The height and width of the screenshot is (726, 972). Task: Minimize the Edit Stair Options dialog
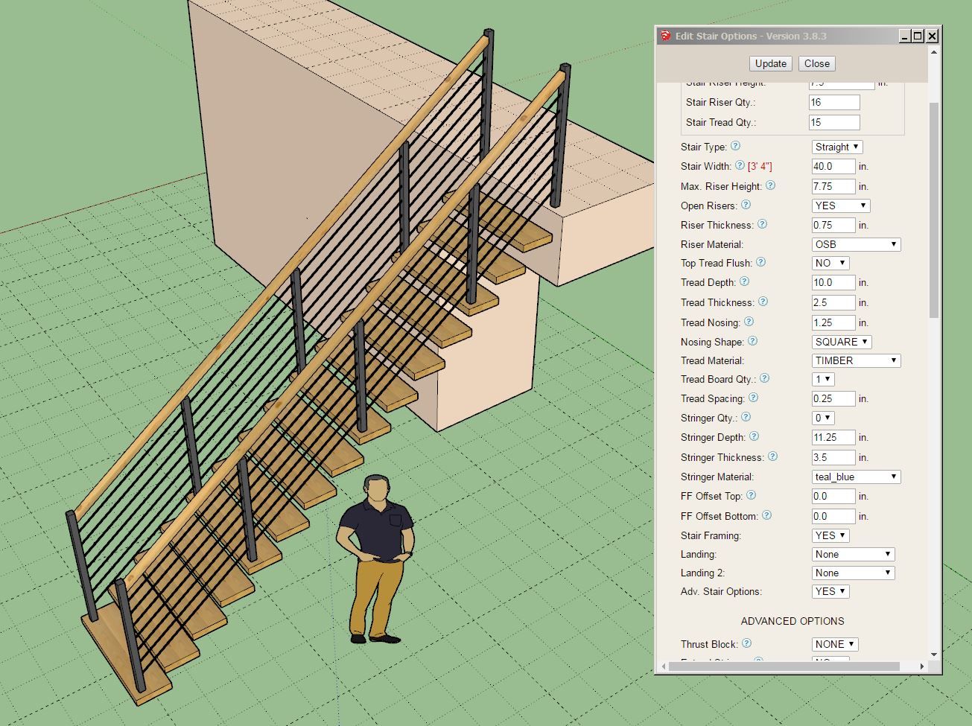pyautogui.click(x=905, y=36)
